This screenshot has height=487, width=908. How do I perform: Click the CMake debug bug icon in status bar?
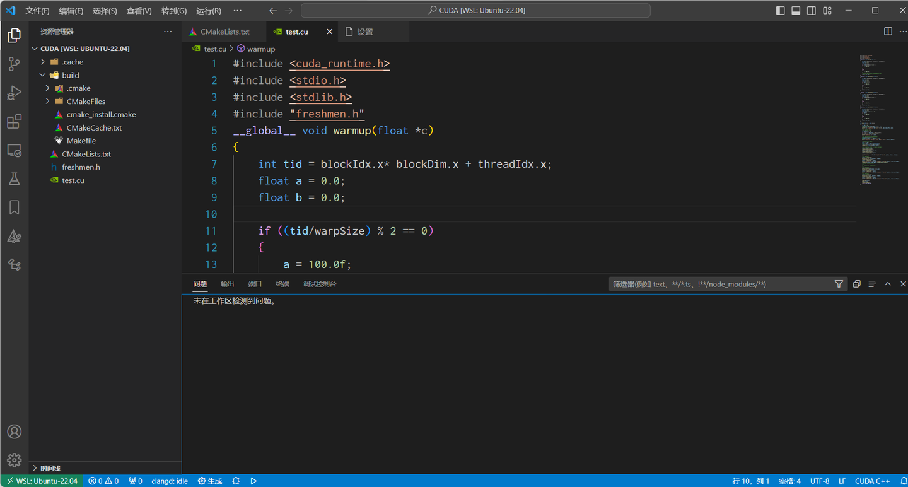coord(236,481)
